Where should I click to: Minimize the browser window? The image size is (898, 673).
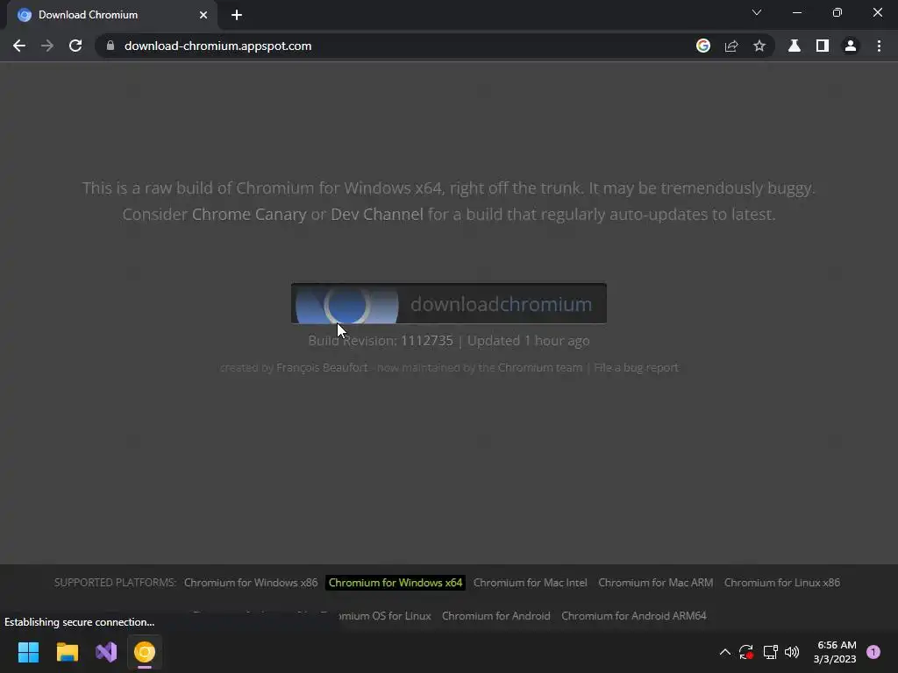point(796,12)
